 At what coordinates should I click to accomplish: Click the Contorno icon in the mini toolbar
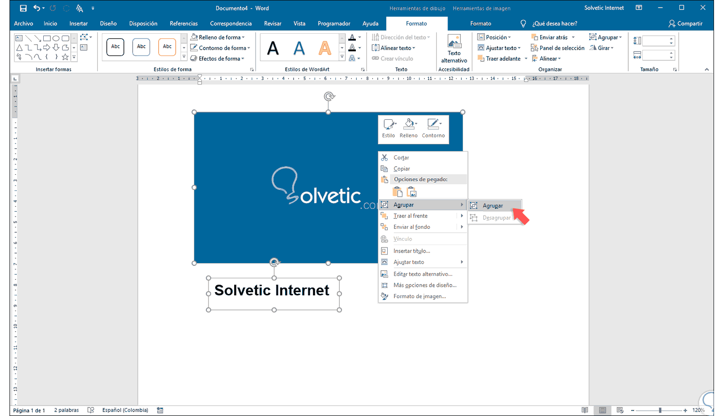pos(433,128)
